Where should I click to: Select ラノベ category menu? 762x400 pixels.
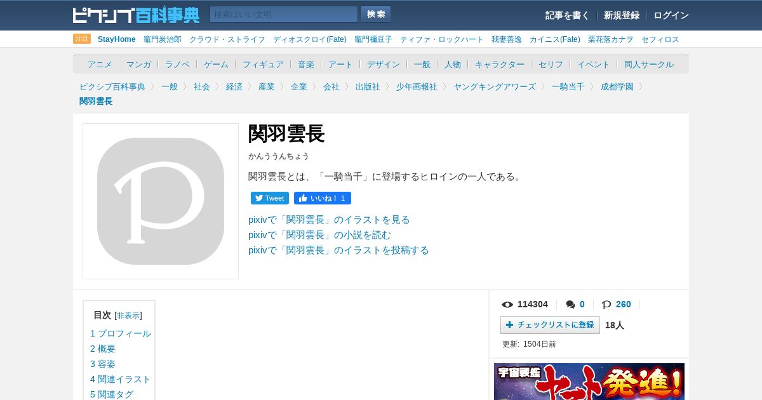[x=177, y=64]
